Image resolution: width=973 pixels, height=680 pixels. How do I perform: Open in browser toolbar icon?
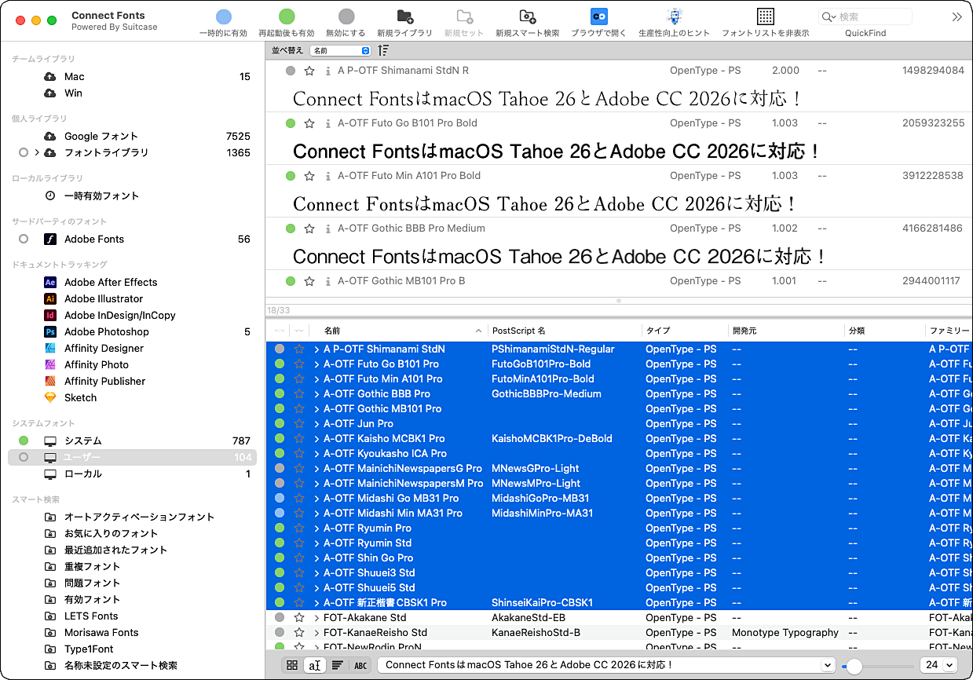pos(599,16)
